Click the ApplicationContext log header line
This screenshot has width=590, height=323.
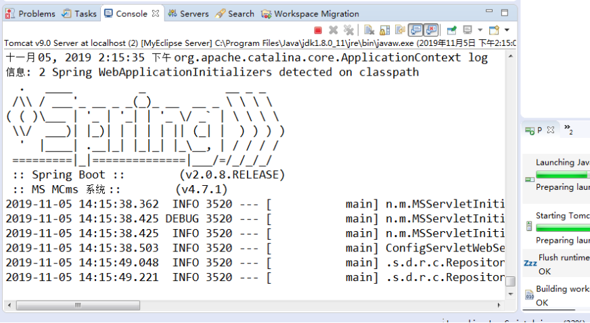247,57
